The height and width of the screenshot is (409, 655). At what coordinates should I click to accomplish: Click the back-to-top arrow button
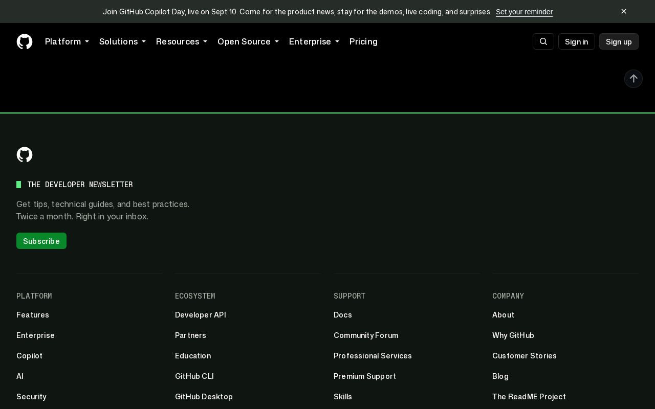(634, 79)
